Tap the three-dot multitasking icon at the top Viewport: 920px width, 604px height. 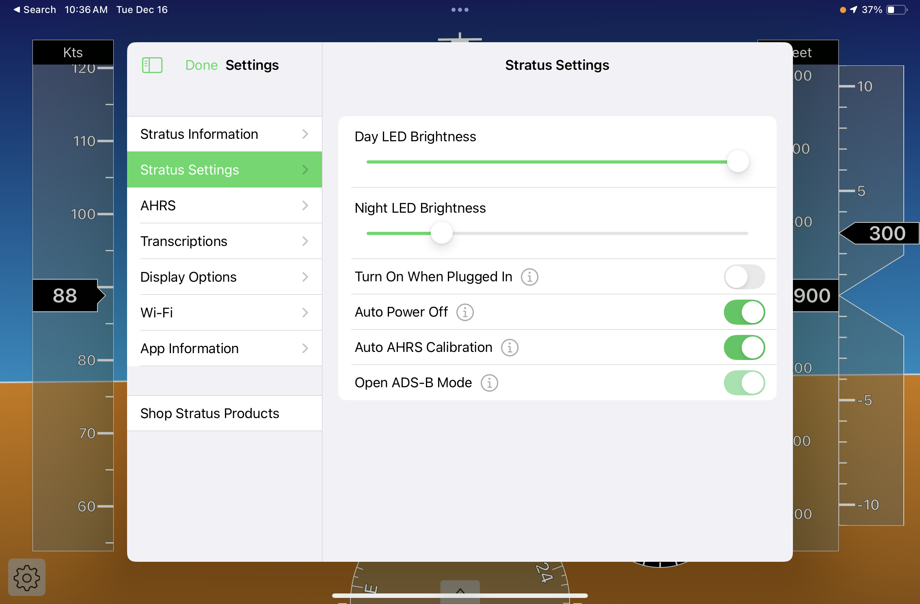460,10
